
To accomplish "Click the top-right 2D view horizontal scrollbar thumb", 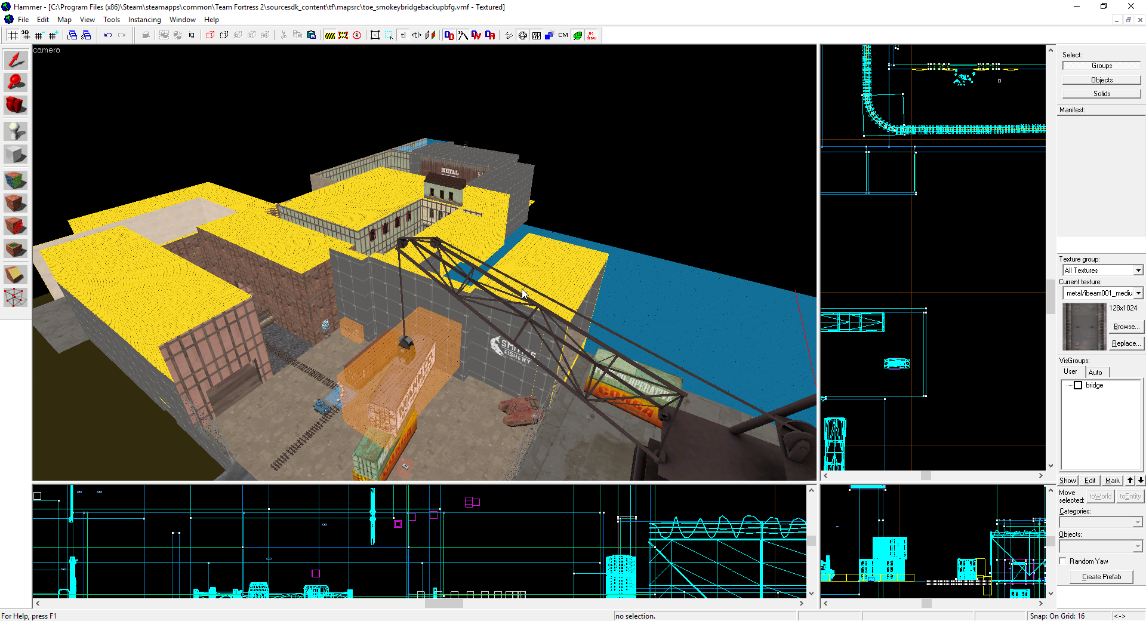I will click(x=926, y=476).
